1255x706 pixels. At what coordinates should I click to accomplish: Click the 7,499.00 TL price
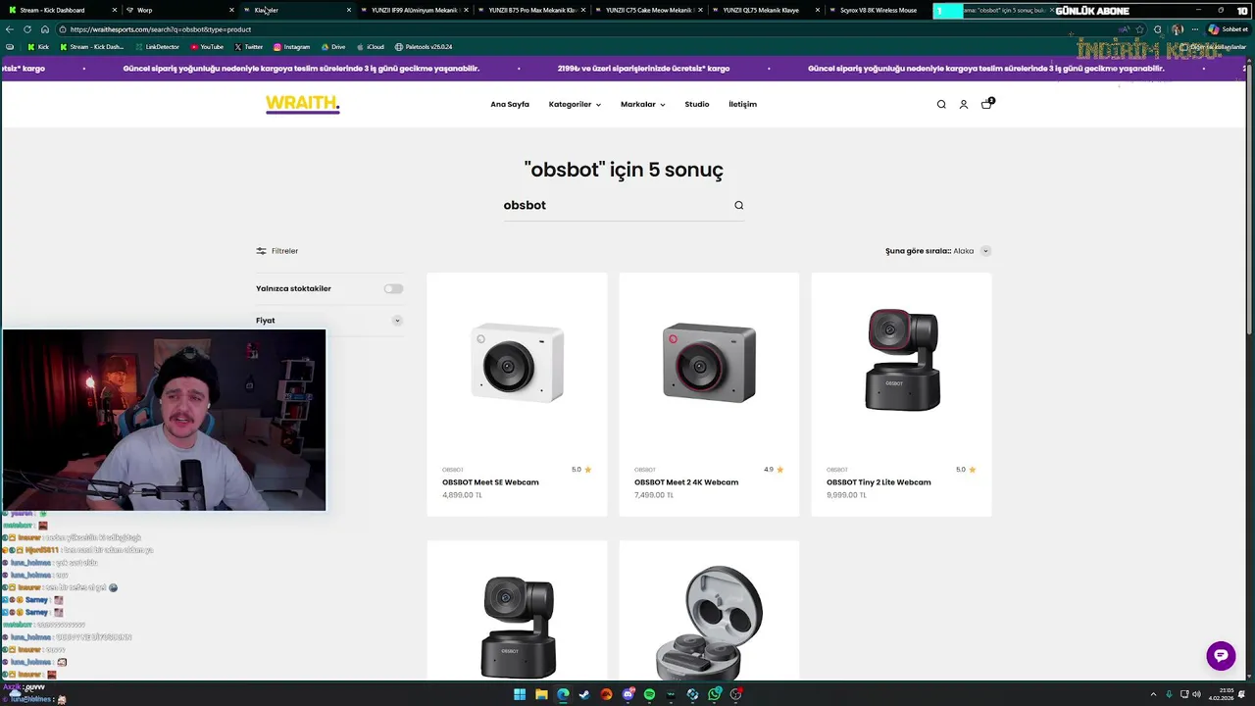point(654,495)
